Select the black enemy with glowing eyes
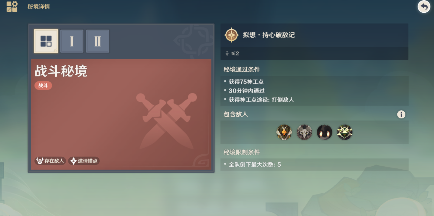The width and height of the screenshot is (434, 216). tap(325, 132)
